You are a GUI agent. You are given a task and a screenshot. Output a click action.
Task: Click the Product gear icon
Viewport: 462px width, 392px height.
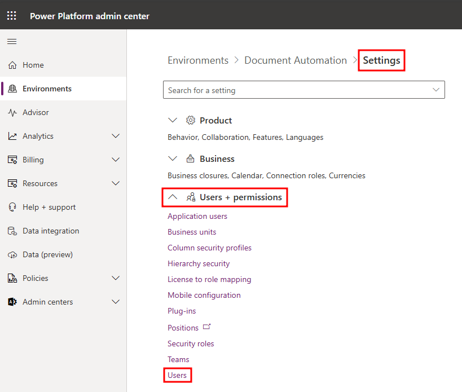point(191,121)
